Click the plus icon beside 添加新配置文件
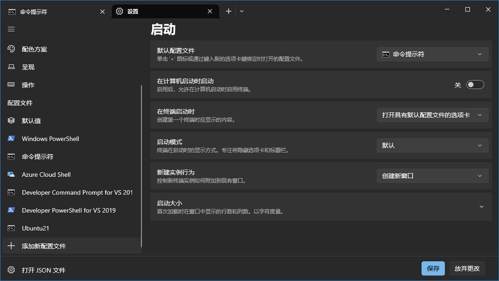The height and width of the screenshot is (281, 499). [x=11, y=246]
